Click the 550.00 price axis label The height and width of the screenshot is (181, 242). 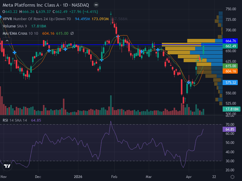[231, 93]
